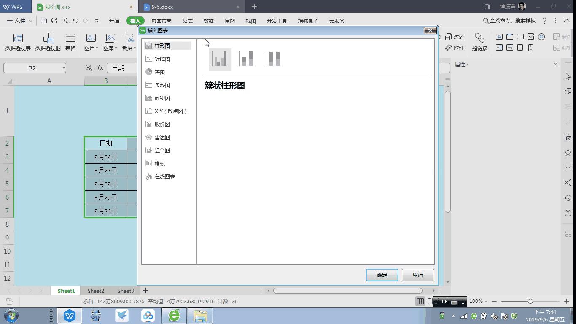Switch to the 开始 ribbon tab
Screen dimensions: 576x324
[x=114, y=21]
